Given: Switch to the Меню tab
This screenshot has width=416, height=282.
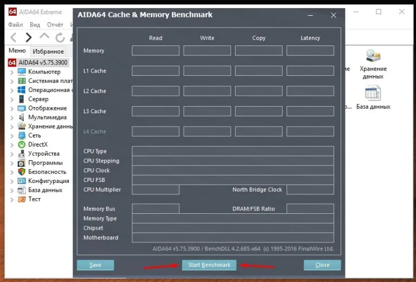Looking at the screenshot, I should [17, 50].
